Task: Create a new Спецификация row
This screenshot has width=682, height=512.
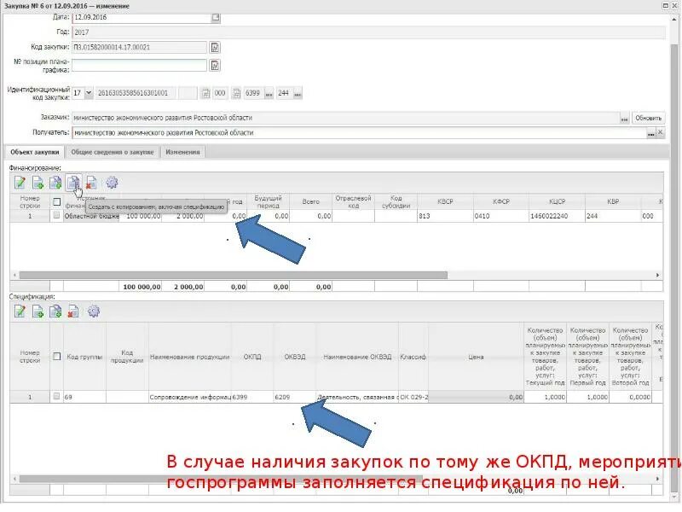Action: (x=38, y=311)
